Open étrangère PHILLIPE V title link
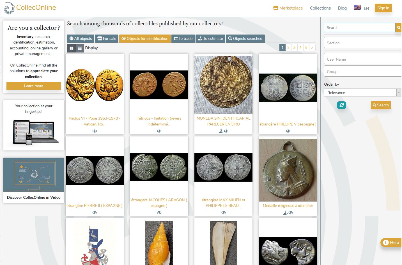402x265 pixels. tap(288, 124)
